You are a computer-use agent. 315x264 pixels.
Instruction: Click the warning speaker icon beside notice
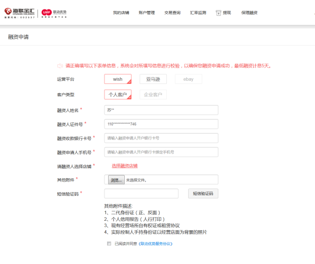click(59, 66)
